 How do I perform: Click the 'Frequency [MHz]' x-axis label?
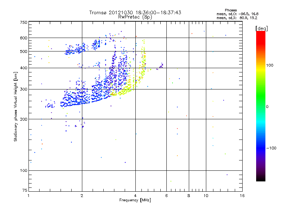[135, 200]
